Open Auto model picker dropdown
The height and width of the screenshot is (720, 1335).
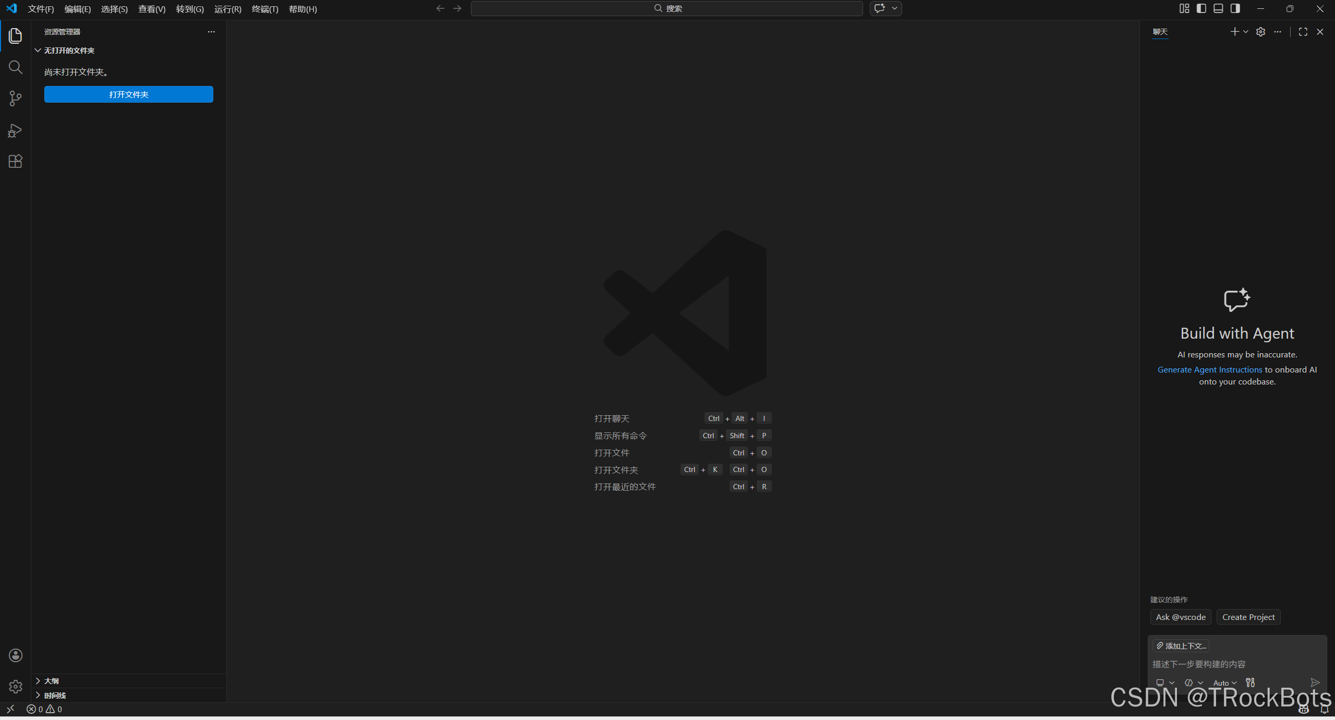pos(1224,682)
